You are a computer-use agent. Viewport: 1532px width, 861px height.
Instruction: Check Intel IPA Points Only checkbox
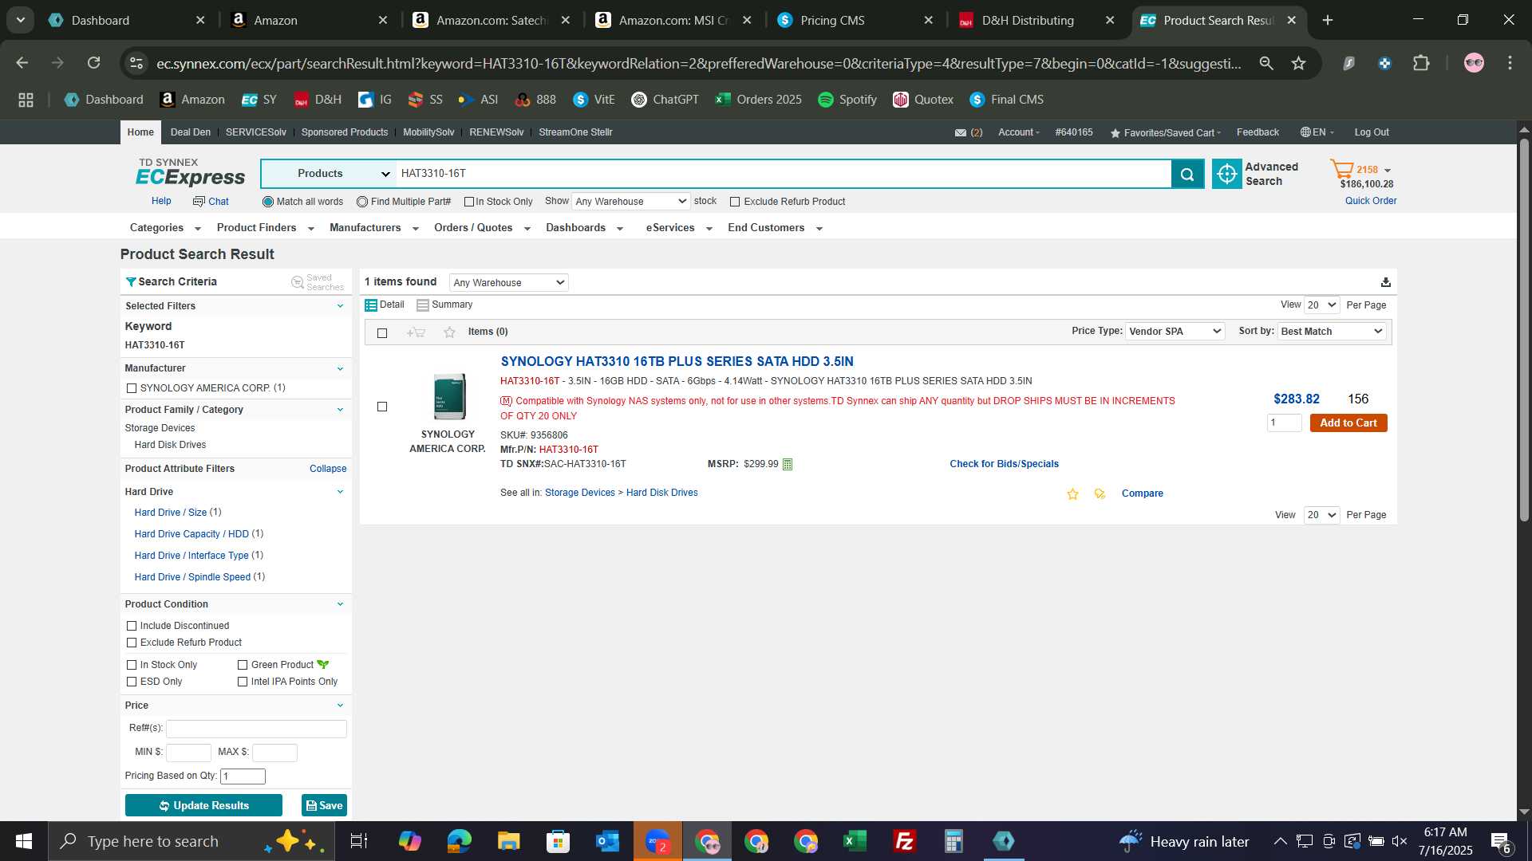tap(243, 682)
